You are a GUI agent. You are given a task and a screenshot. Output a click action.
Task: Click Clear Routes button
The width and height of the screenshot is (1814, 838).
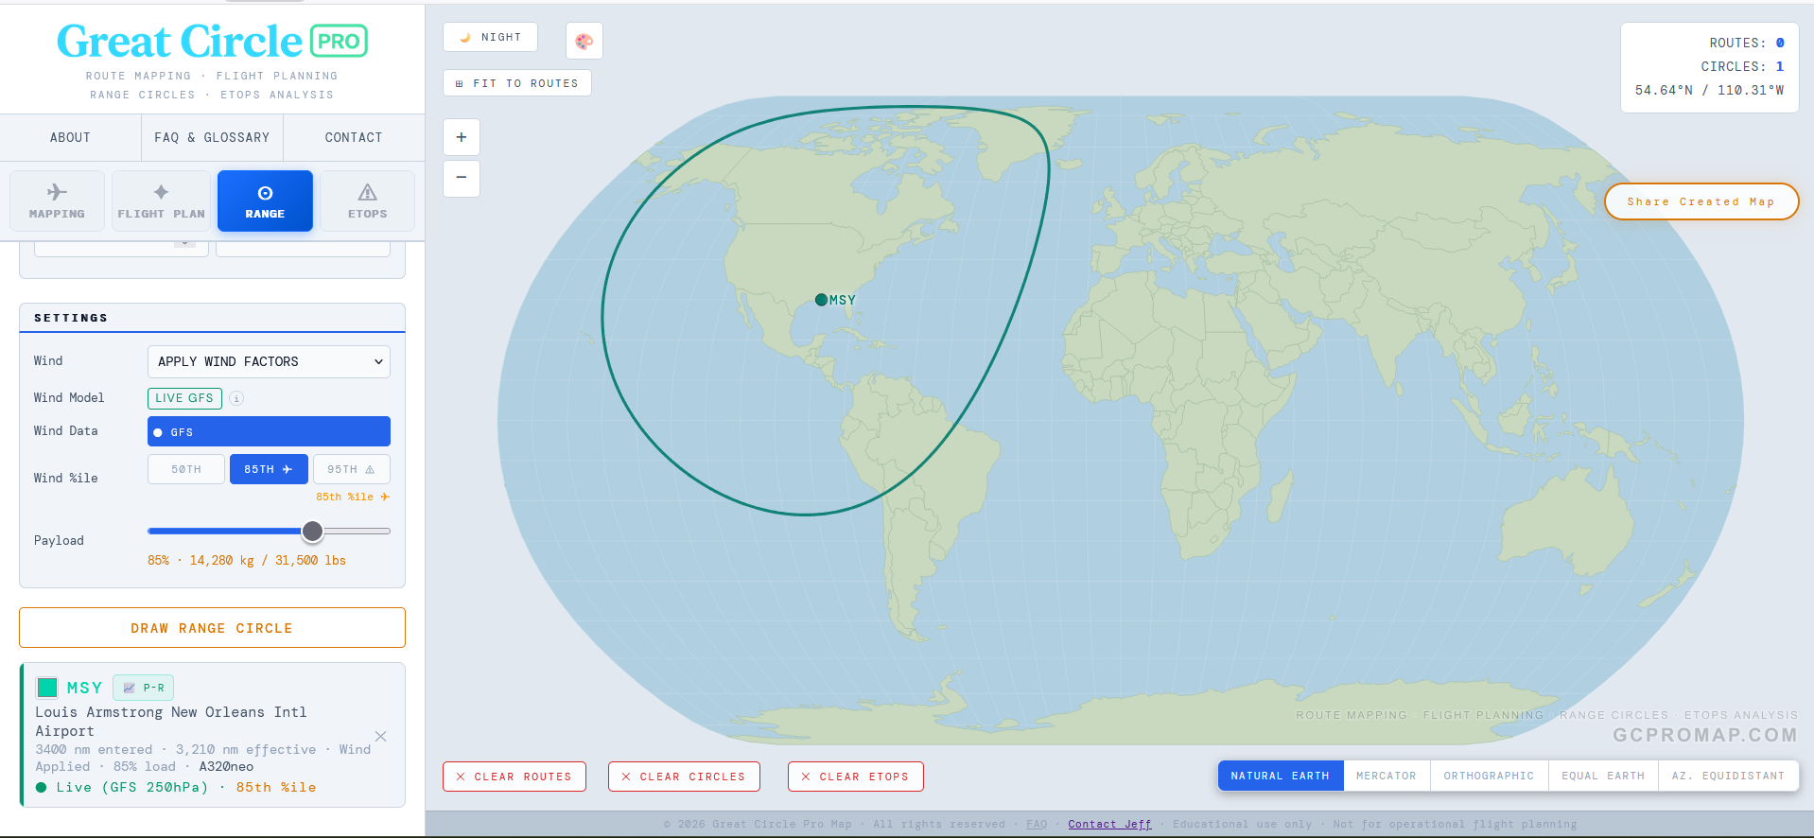[x=515, y=777]
